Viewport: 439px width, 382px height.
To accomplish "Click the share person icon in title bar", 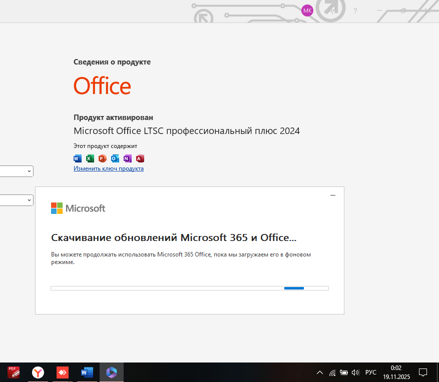I will pos(331,10).
